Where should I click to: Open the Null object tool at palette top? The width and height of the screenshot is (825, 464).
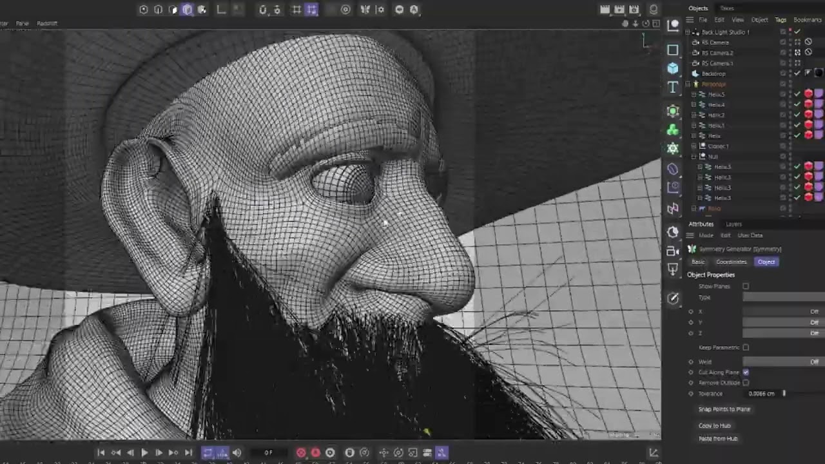(x=673, y=26)
